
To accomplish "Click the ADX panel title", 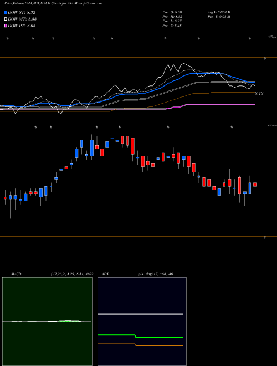I will point(105,274).
